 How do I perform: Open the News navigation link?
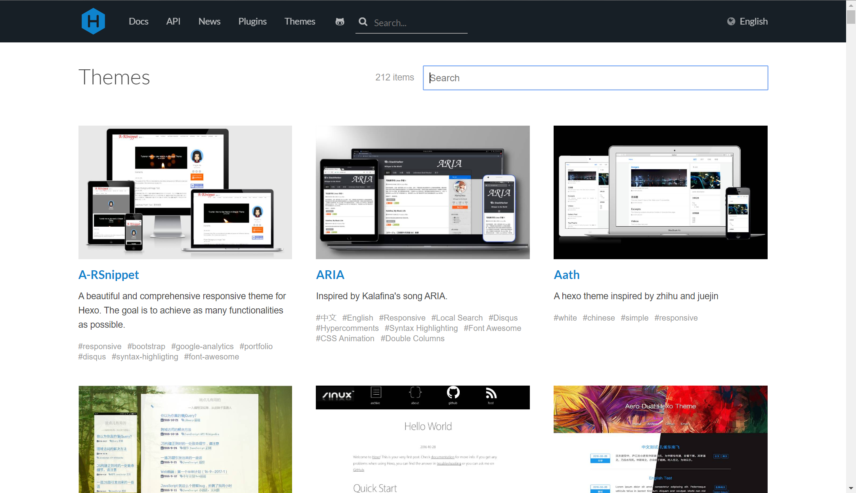[209, 21]
